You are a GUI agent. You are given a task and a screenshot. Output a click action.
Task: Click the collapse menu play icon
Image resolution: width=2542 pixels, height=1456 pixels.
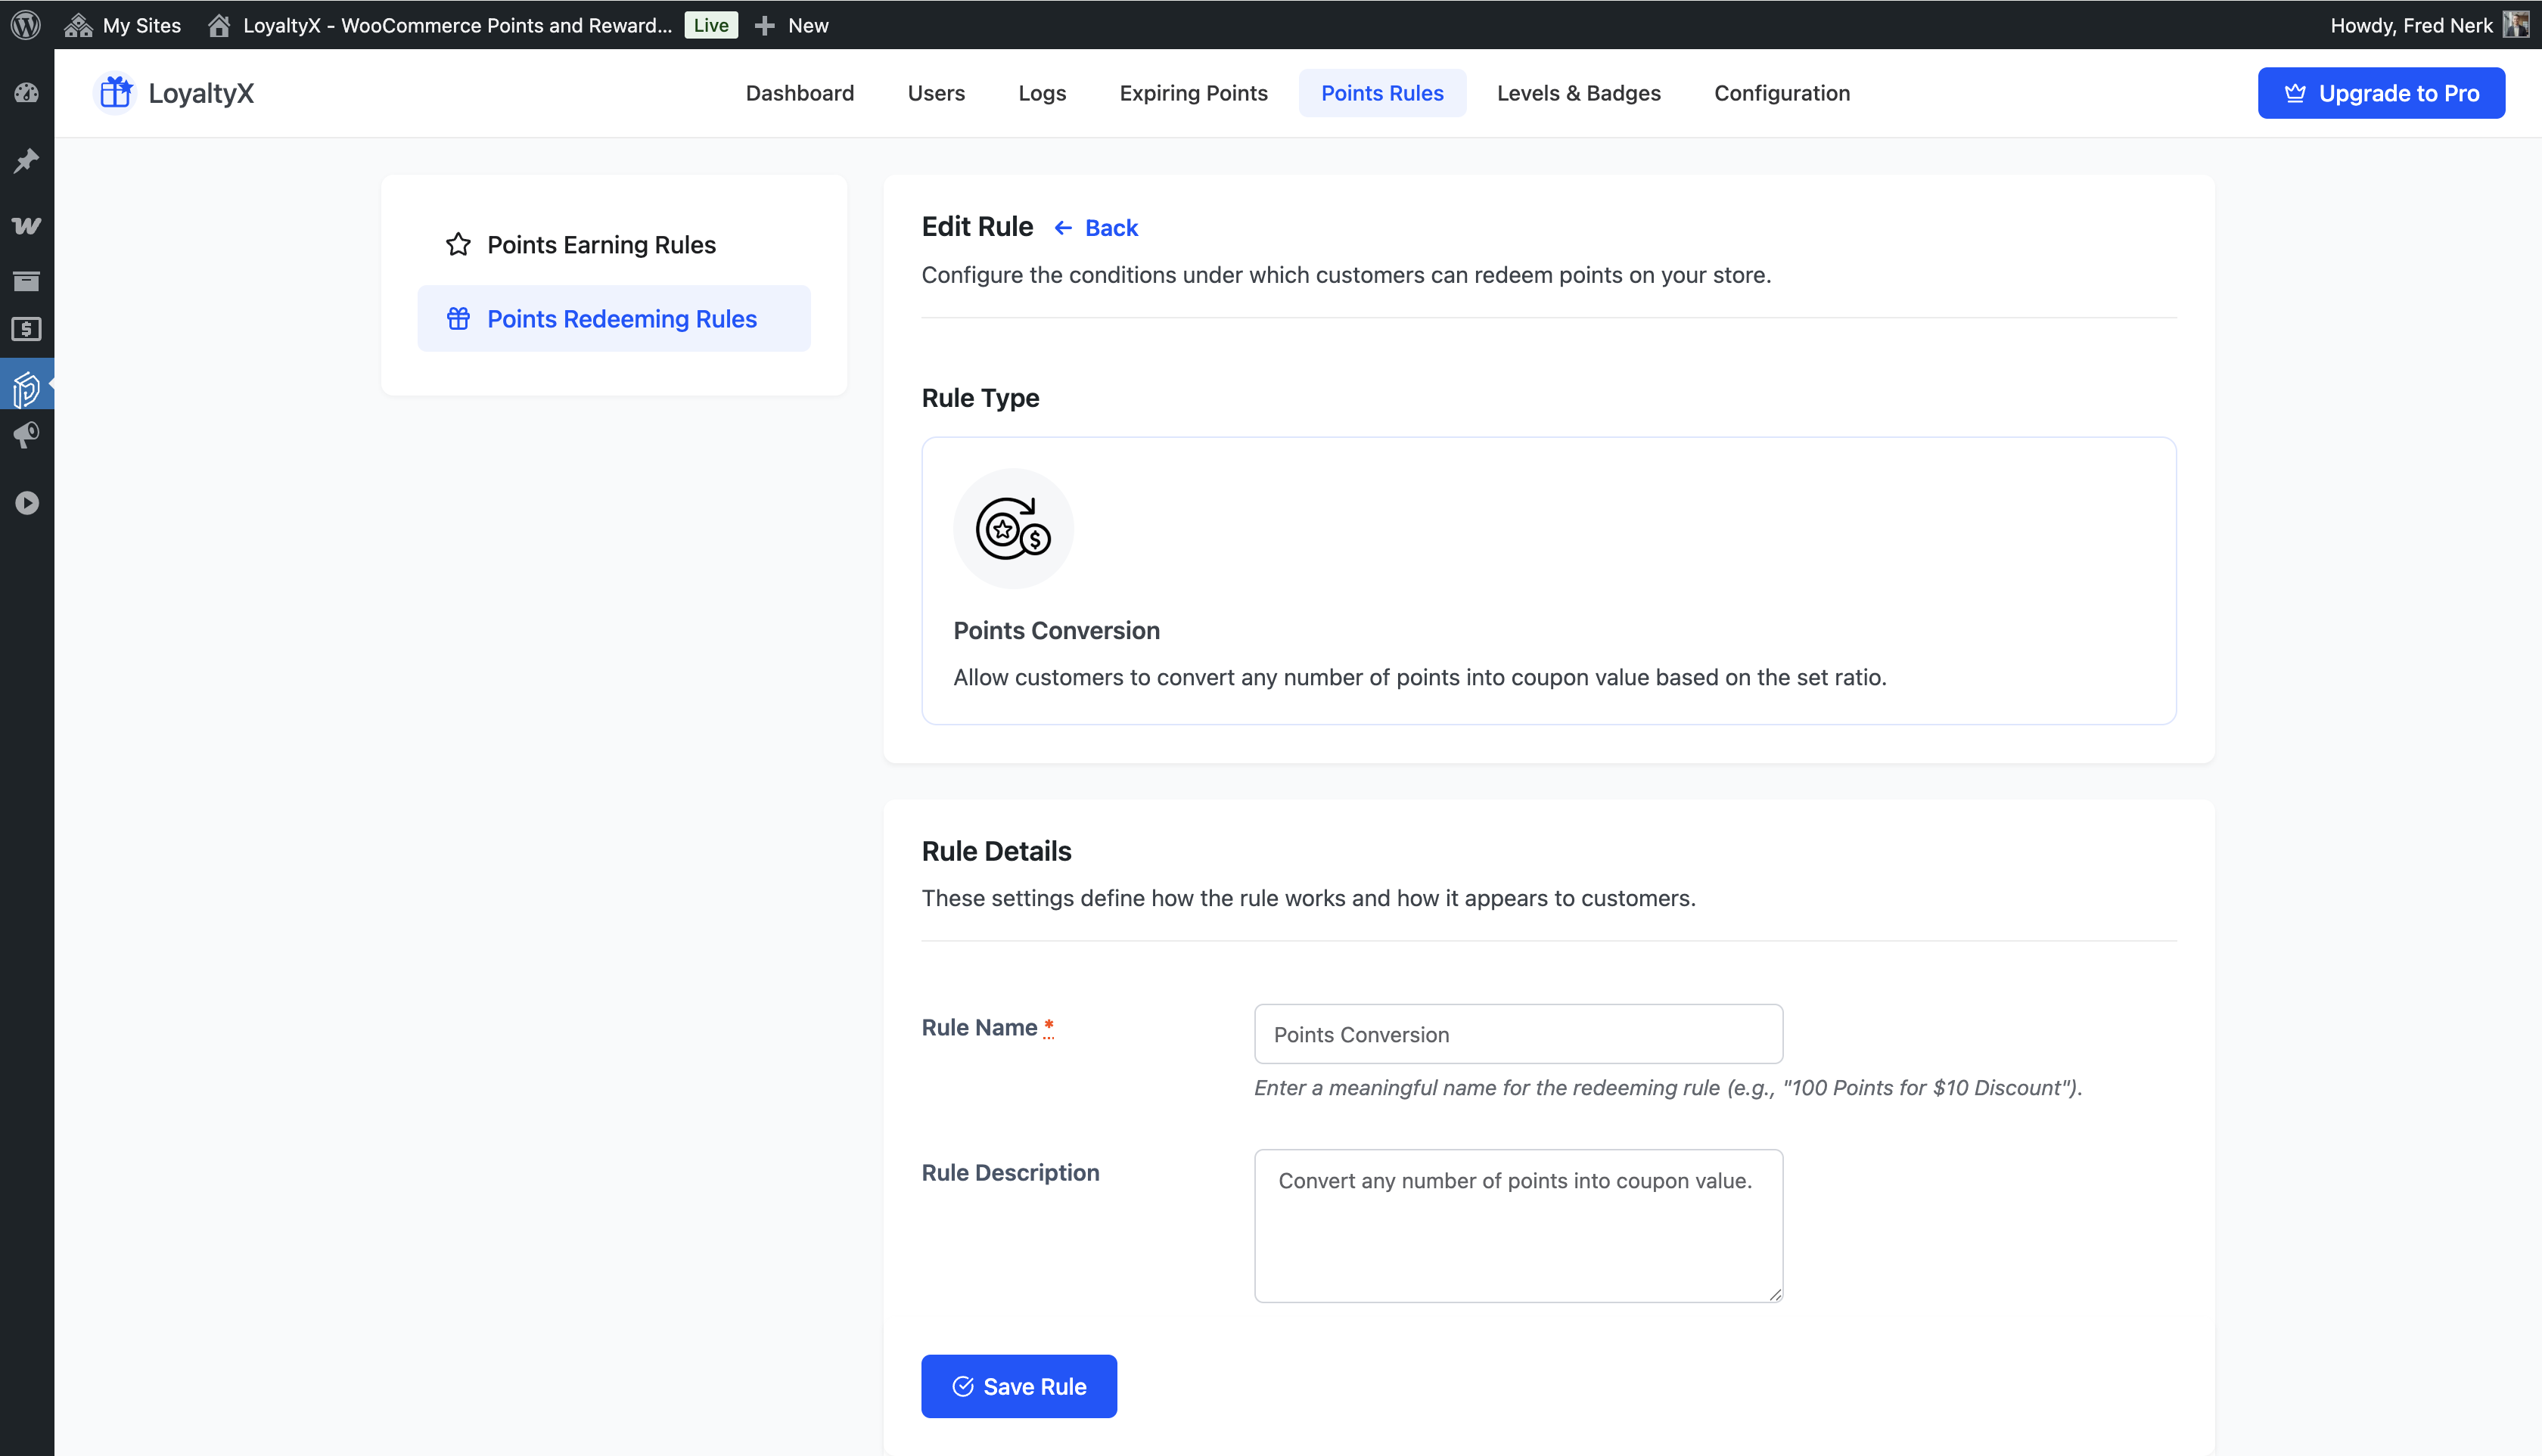click(27, 503)
